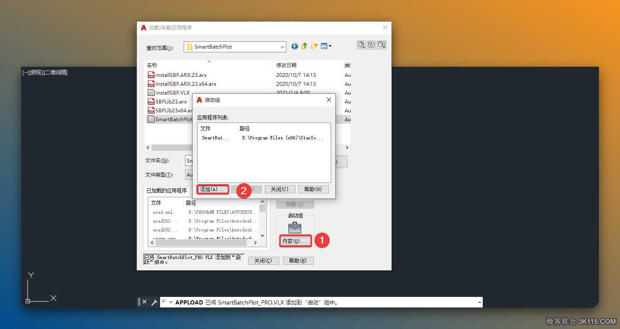This screenshot has width=620, height=329.
Task: Go up one folder level icon
Action: tap(304, 46)
